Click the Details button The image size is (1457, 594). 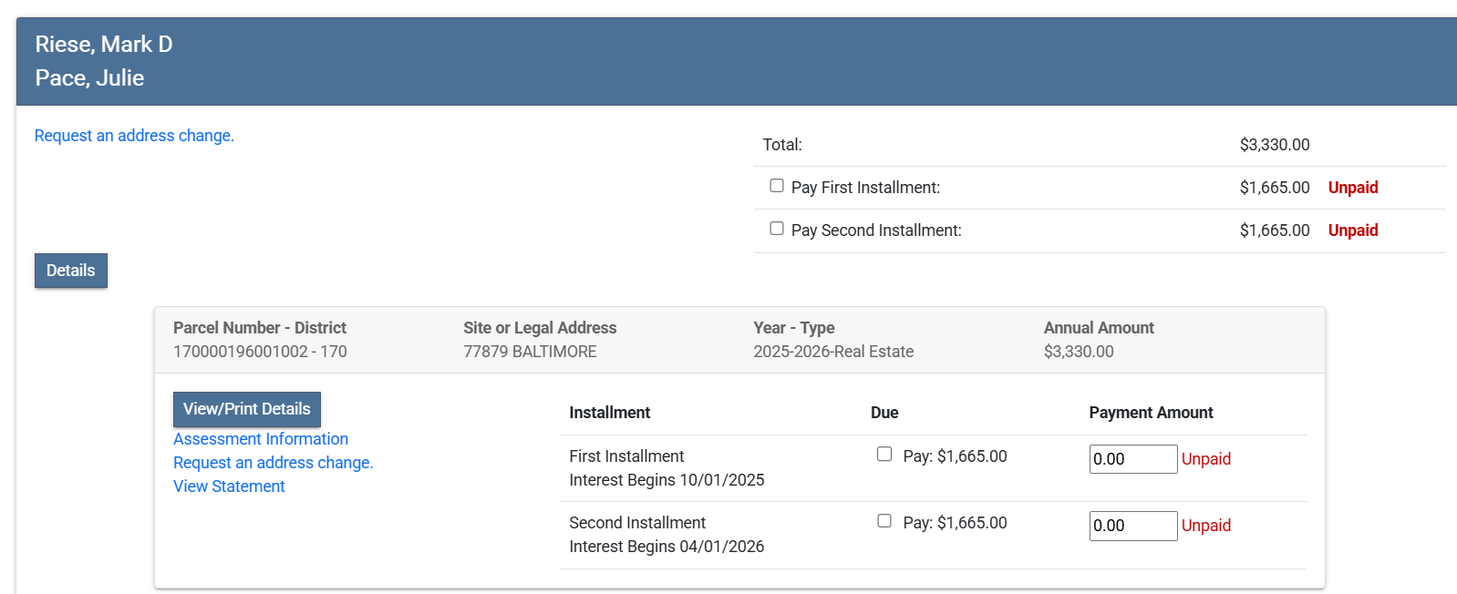71,271
